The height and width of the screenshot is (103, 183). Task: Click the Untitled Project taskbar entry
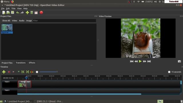click(x=18, y=101)
